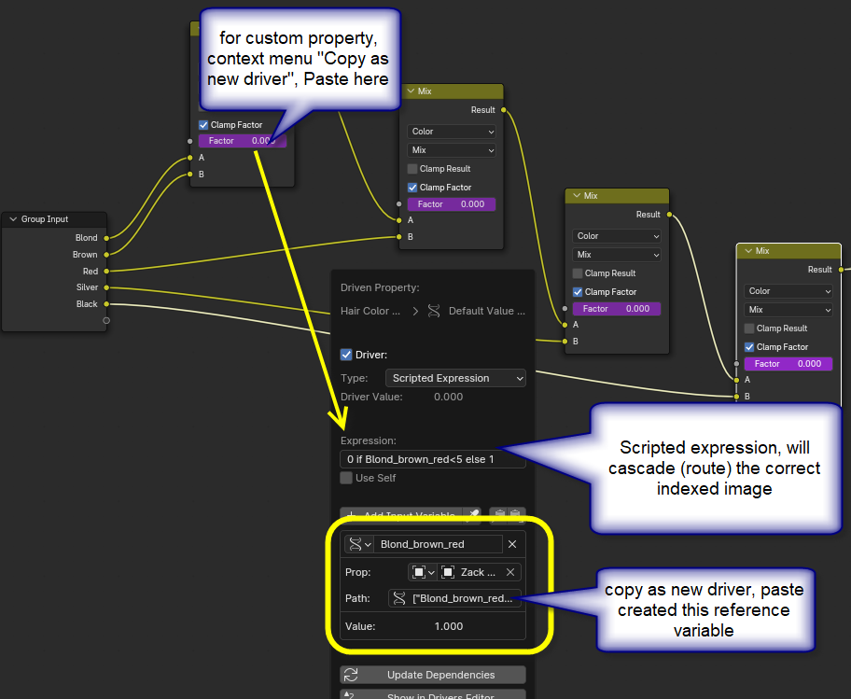
Task: Click the A input socket of the selected Mix node
Action: (736, 380)
